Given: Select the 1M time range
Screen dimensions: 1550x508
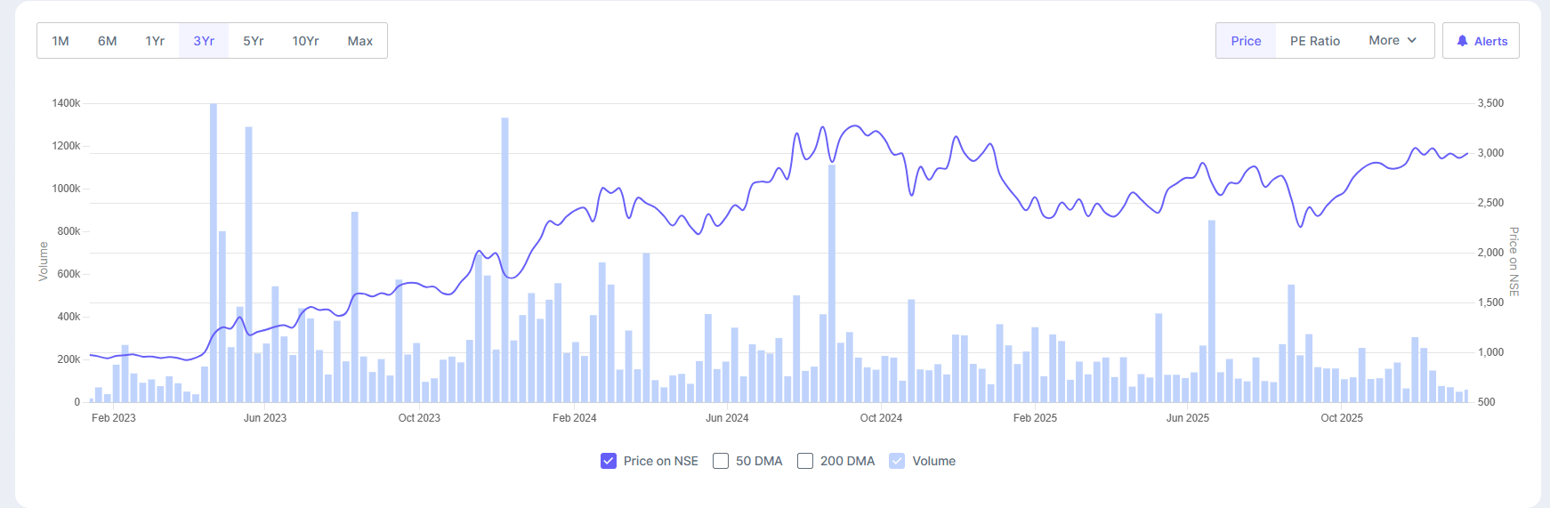Looking at the screenshot, I should (61, 41).
